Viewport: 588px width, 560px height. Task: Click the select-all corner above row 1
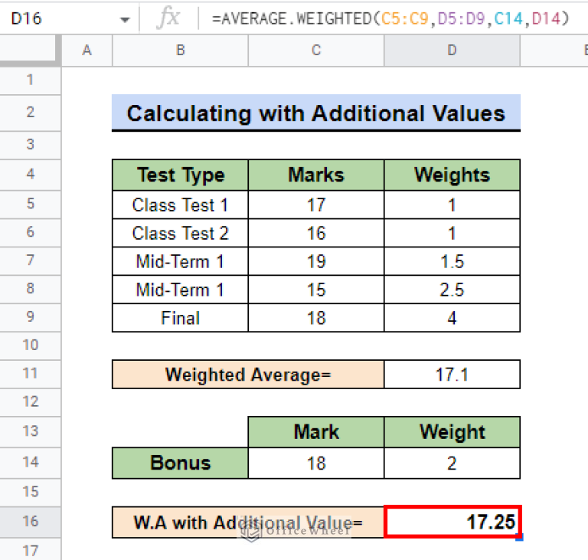point(31,51)
